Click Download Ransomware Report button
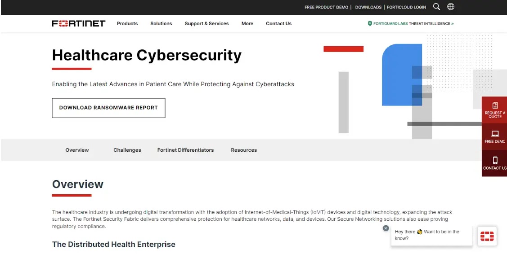 point(109,108)
